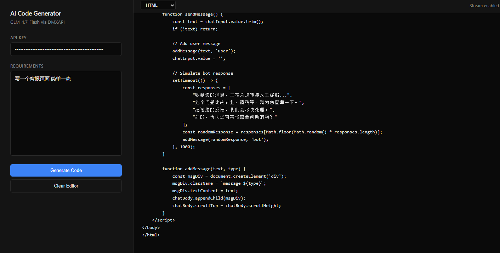
Task: Click the 'API KEY' label
Action: pyautogui.click(x=18, y=38)
